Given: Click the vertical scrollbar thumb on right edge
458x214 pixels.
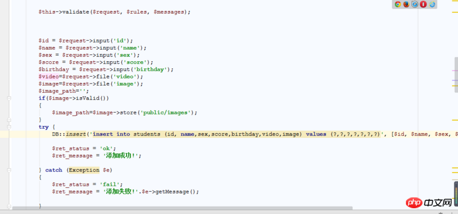Looking at the screenshot, I should click(456, 75).
